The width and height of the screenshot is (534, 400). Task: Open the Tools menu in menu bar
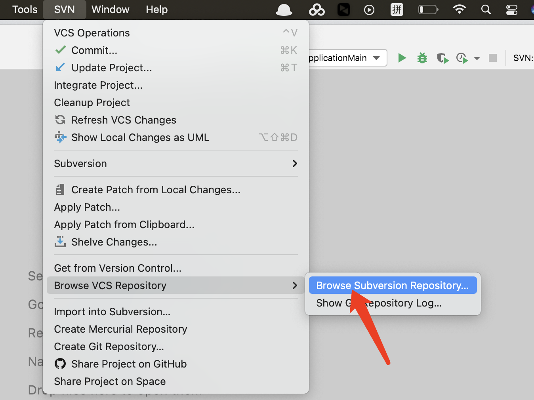(25, 10)
